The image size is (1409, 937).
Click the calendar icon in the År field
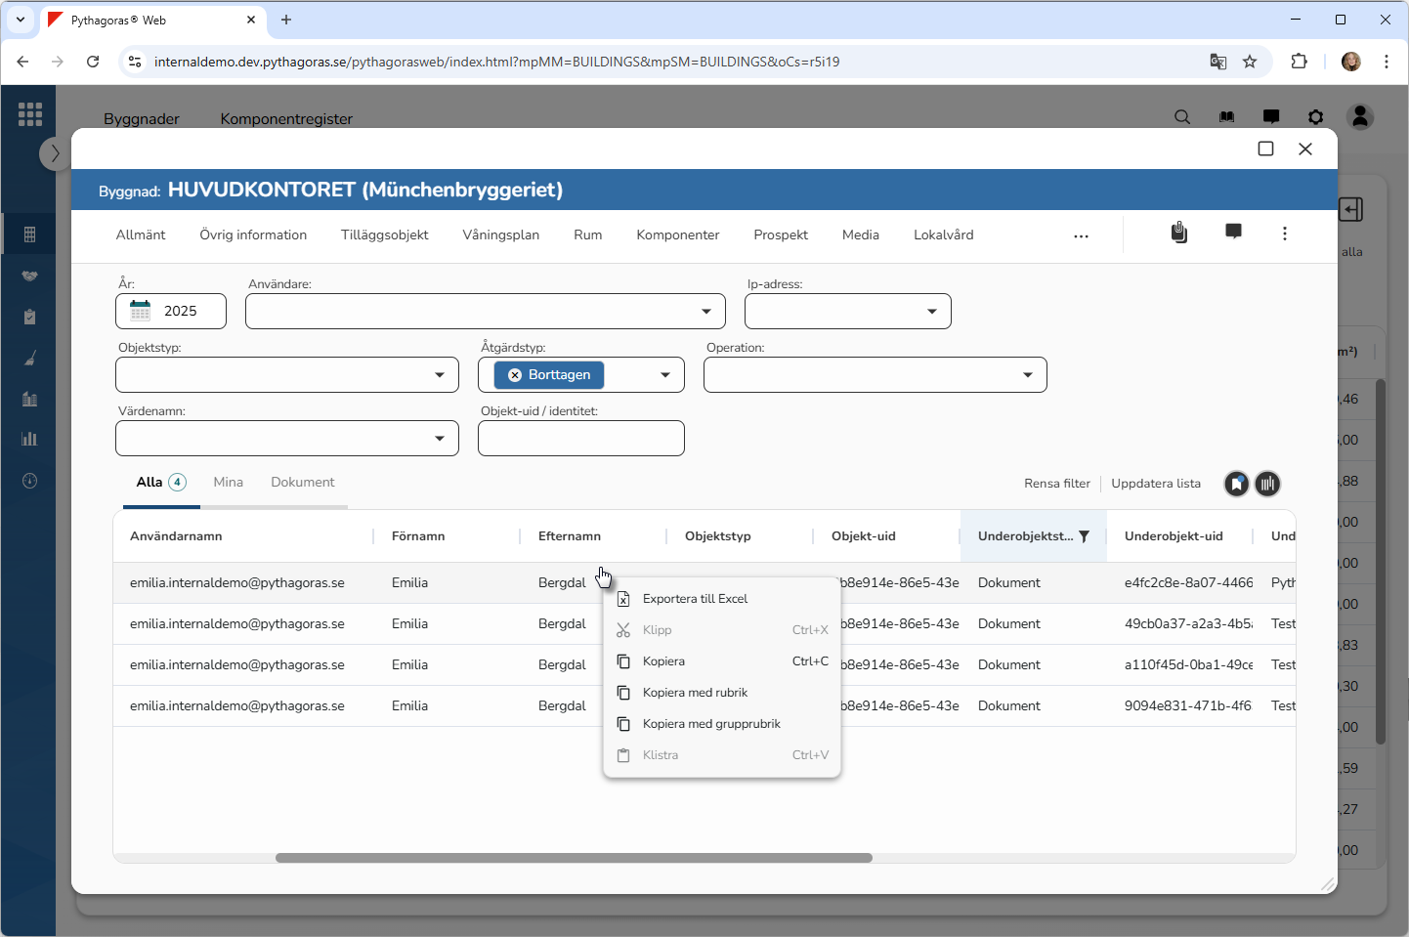click(x=141, y=311)
